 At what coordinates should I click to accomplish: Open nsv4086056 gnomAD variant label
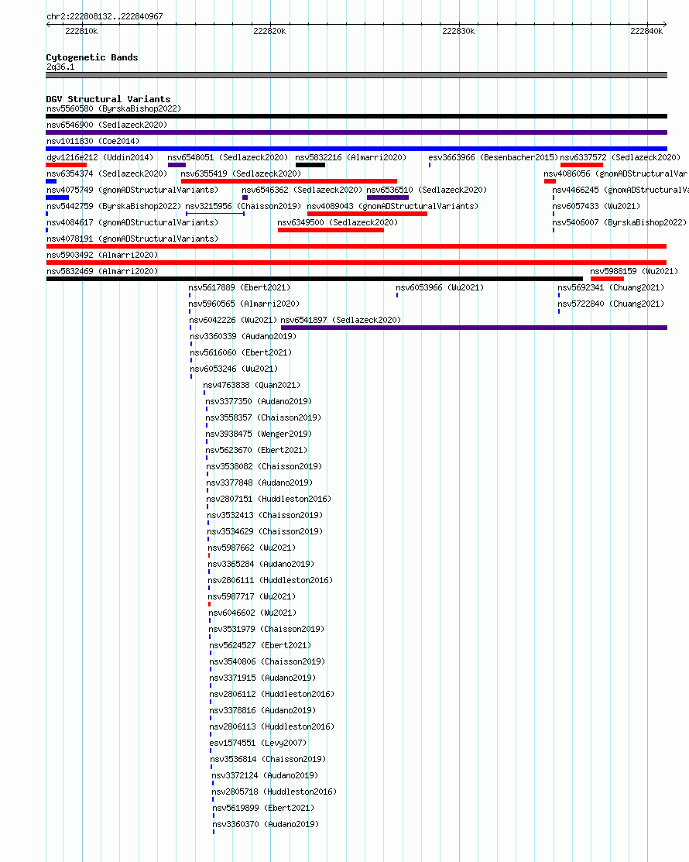coord(616,173)
